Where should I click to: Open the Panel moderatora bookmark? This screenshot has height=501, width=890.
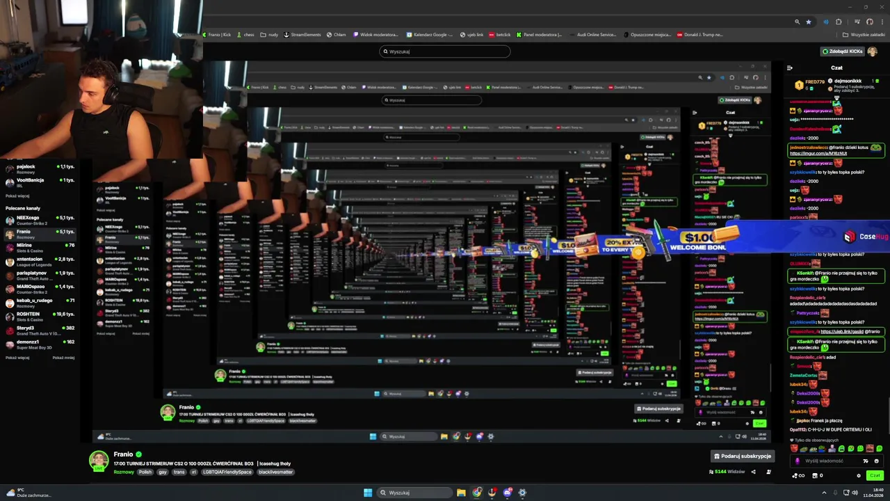pyautogui.click(x=538, y=35)
